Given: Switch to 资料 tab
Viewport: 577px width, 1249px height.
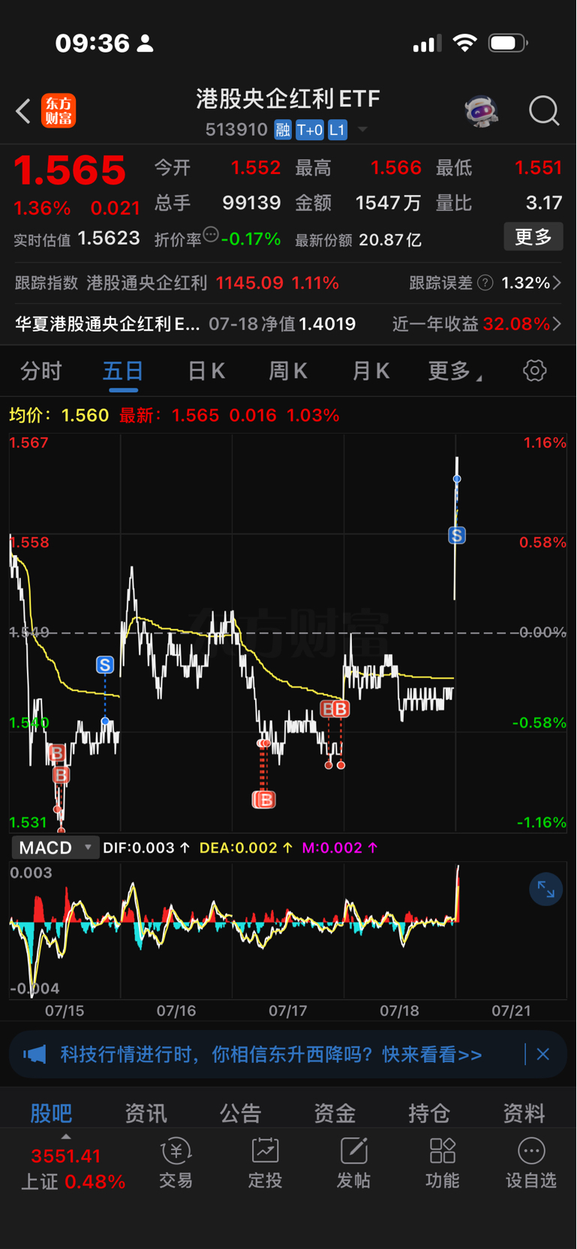Looking at the screenshot, I should point(524,1113).
